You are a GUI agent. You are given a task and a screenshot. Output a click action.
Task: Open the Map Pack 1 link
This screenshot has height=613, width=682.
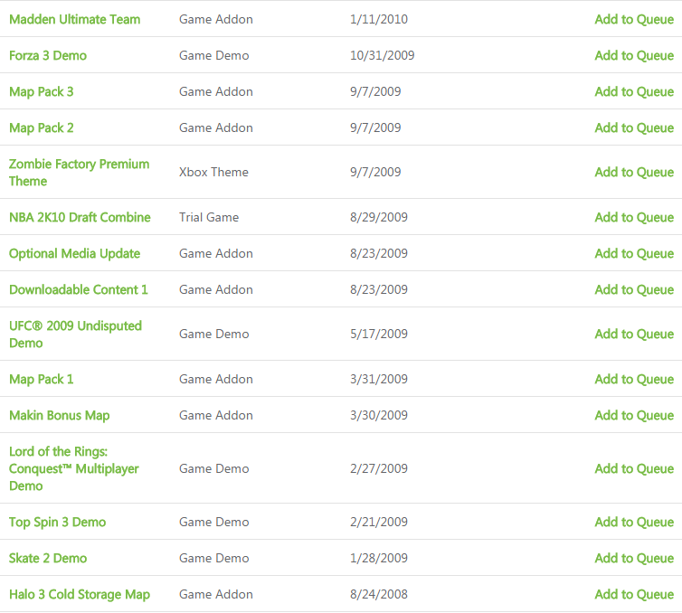[x=42, y=379]
